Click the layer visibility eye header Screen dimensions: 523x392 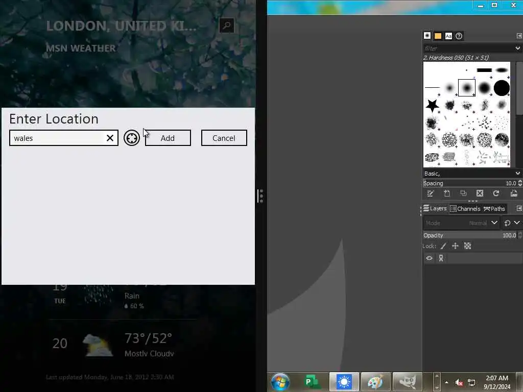click(x=429, y=258)
